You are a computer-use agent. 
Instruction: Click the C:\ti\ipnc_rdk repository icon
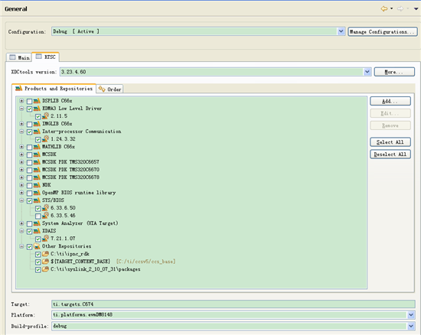(45, 254)
